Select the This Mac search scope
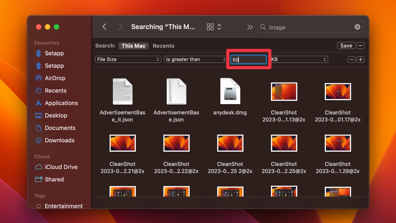Screen dimensions: 396x223 (133, 46)
